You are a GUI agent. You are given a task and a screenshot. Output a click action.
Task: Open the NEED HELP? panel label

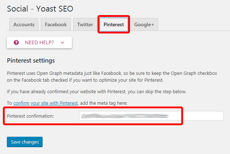click(39, 42)
